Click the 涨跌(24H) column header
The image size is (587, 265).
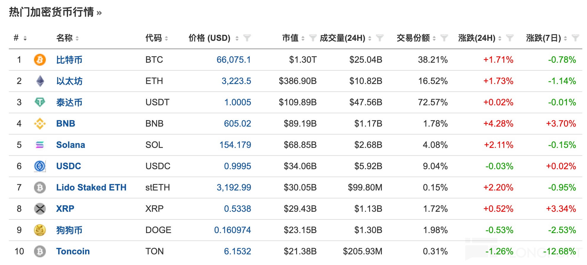[476, 38]
